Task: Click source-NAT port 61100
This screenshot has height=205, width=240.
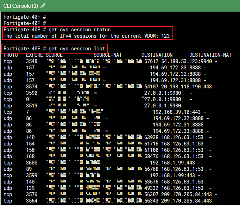Action: (151, 150)
